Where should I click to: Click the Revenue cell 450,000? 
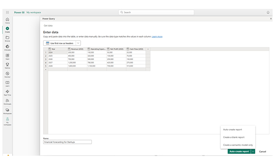(77, 56)
